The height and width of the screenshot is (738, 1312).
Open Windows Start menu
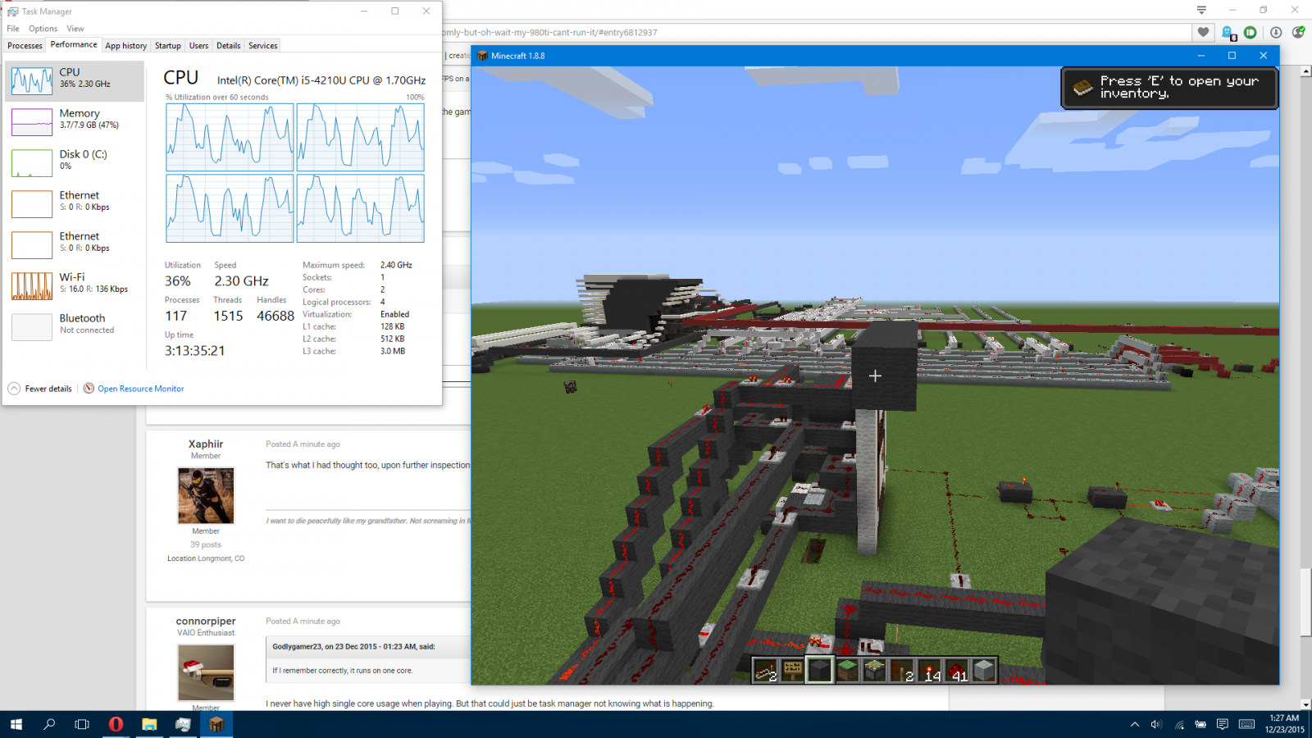click(x=16, y=724)
